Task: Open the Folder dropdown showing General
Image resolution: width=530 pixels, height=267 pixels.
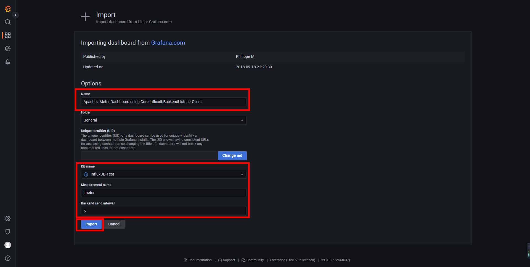Action: pyautogui.click(x=164, y=120)
